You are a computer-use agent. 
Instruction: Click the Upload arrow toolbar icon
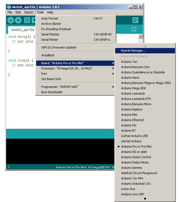[x=18, y=20]
